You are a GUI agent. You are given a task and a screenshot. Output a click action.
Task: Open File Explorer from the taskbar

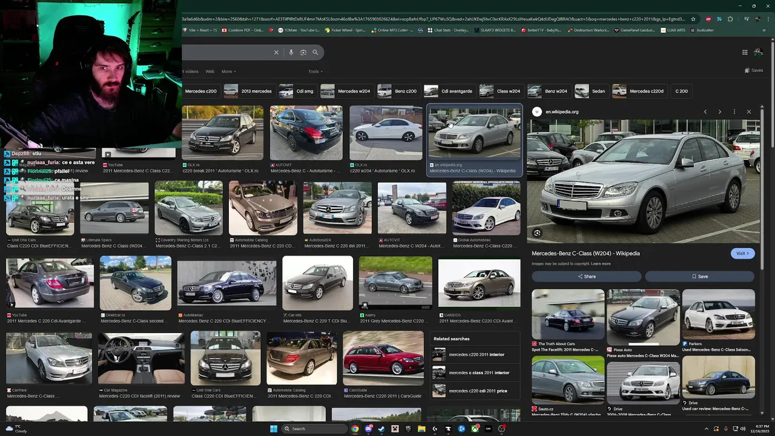[x=421, y=429]
